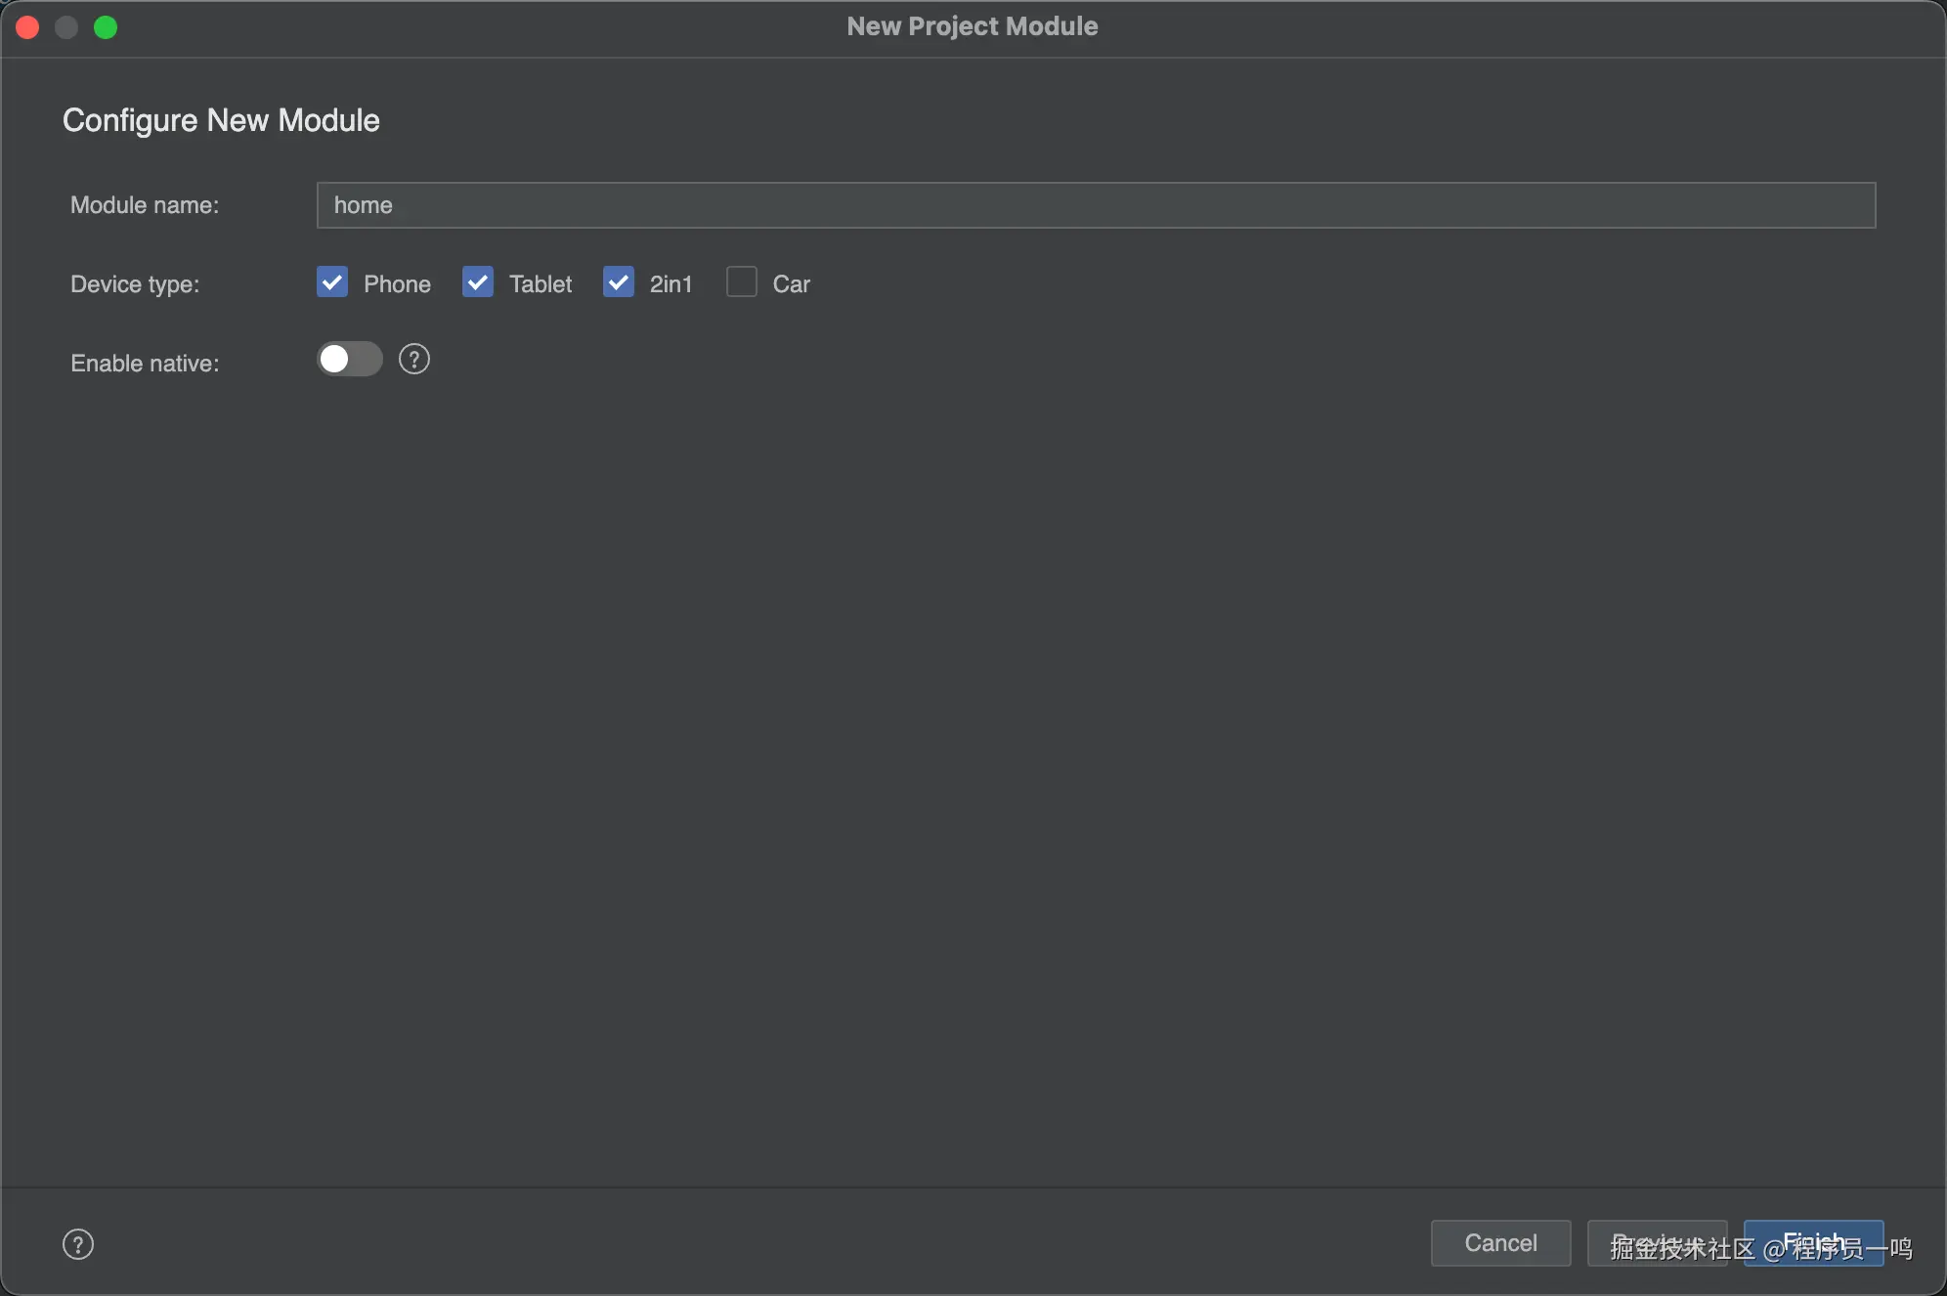This screenshot has width=1947, height=1296.
Task: Click the gray minimize window button
Action: pyautogui.click(x=66, y=27)
